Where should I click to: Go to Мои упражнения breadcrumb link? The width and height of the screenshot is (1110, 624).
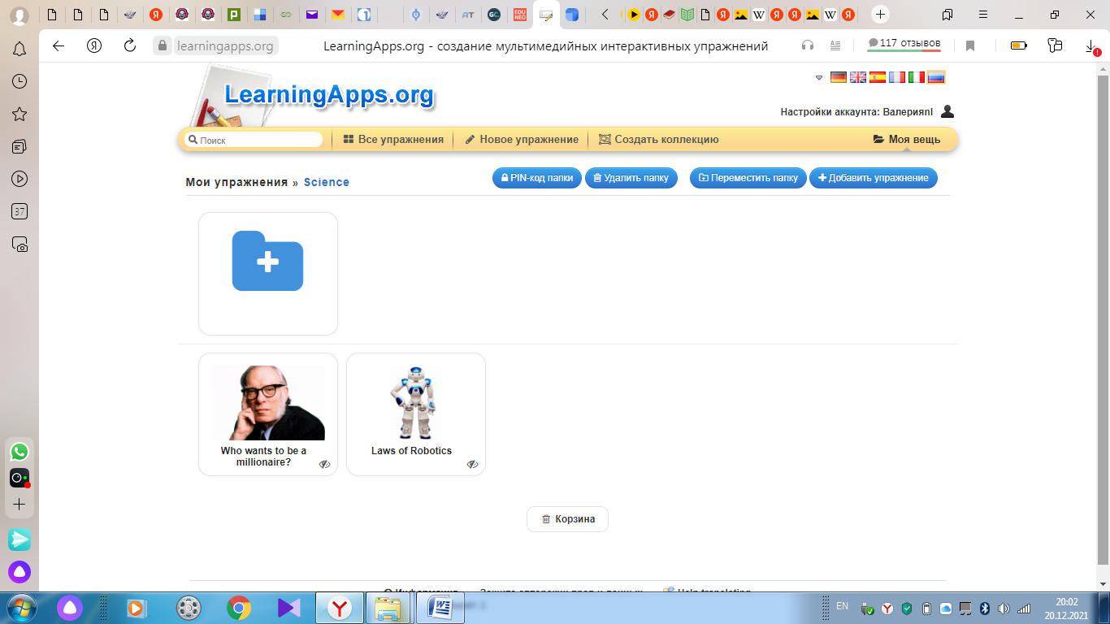(x=236, y=182)
